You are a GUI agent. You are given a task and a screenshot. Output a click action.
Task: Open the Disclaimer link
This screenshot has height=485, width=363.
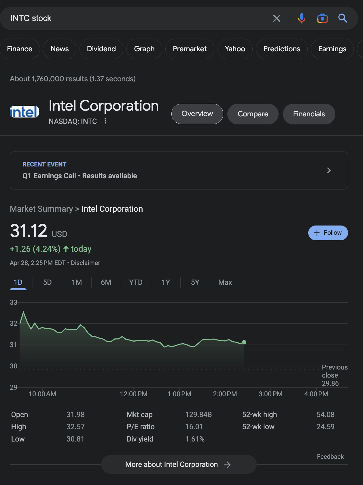tap(85, 263)
